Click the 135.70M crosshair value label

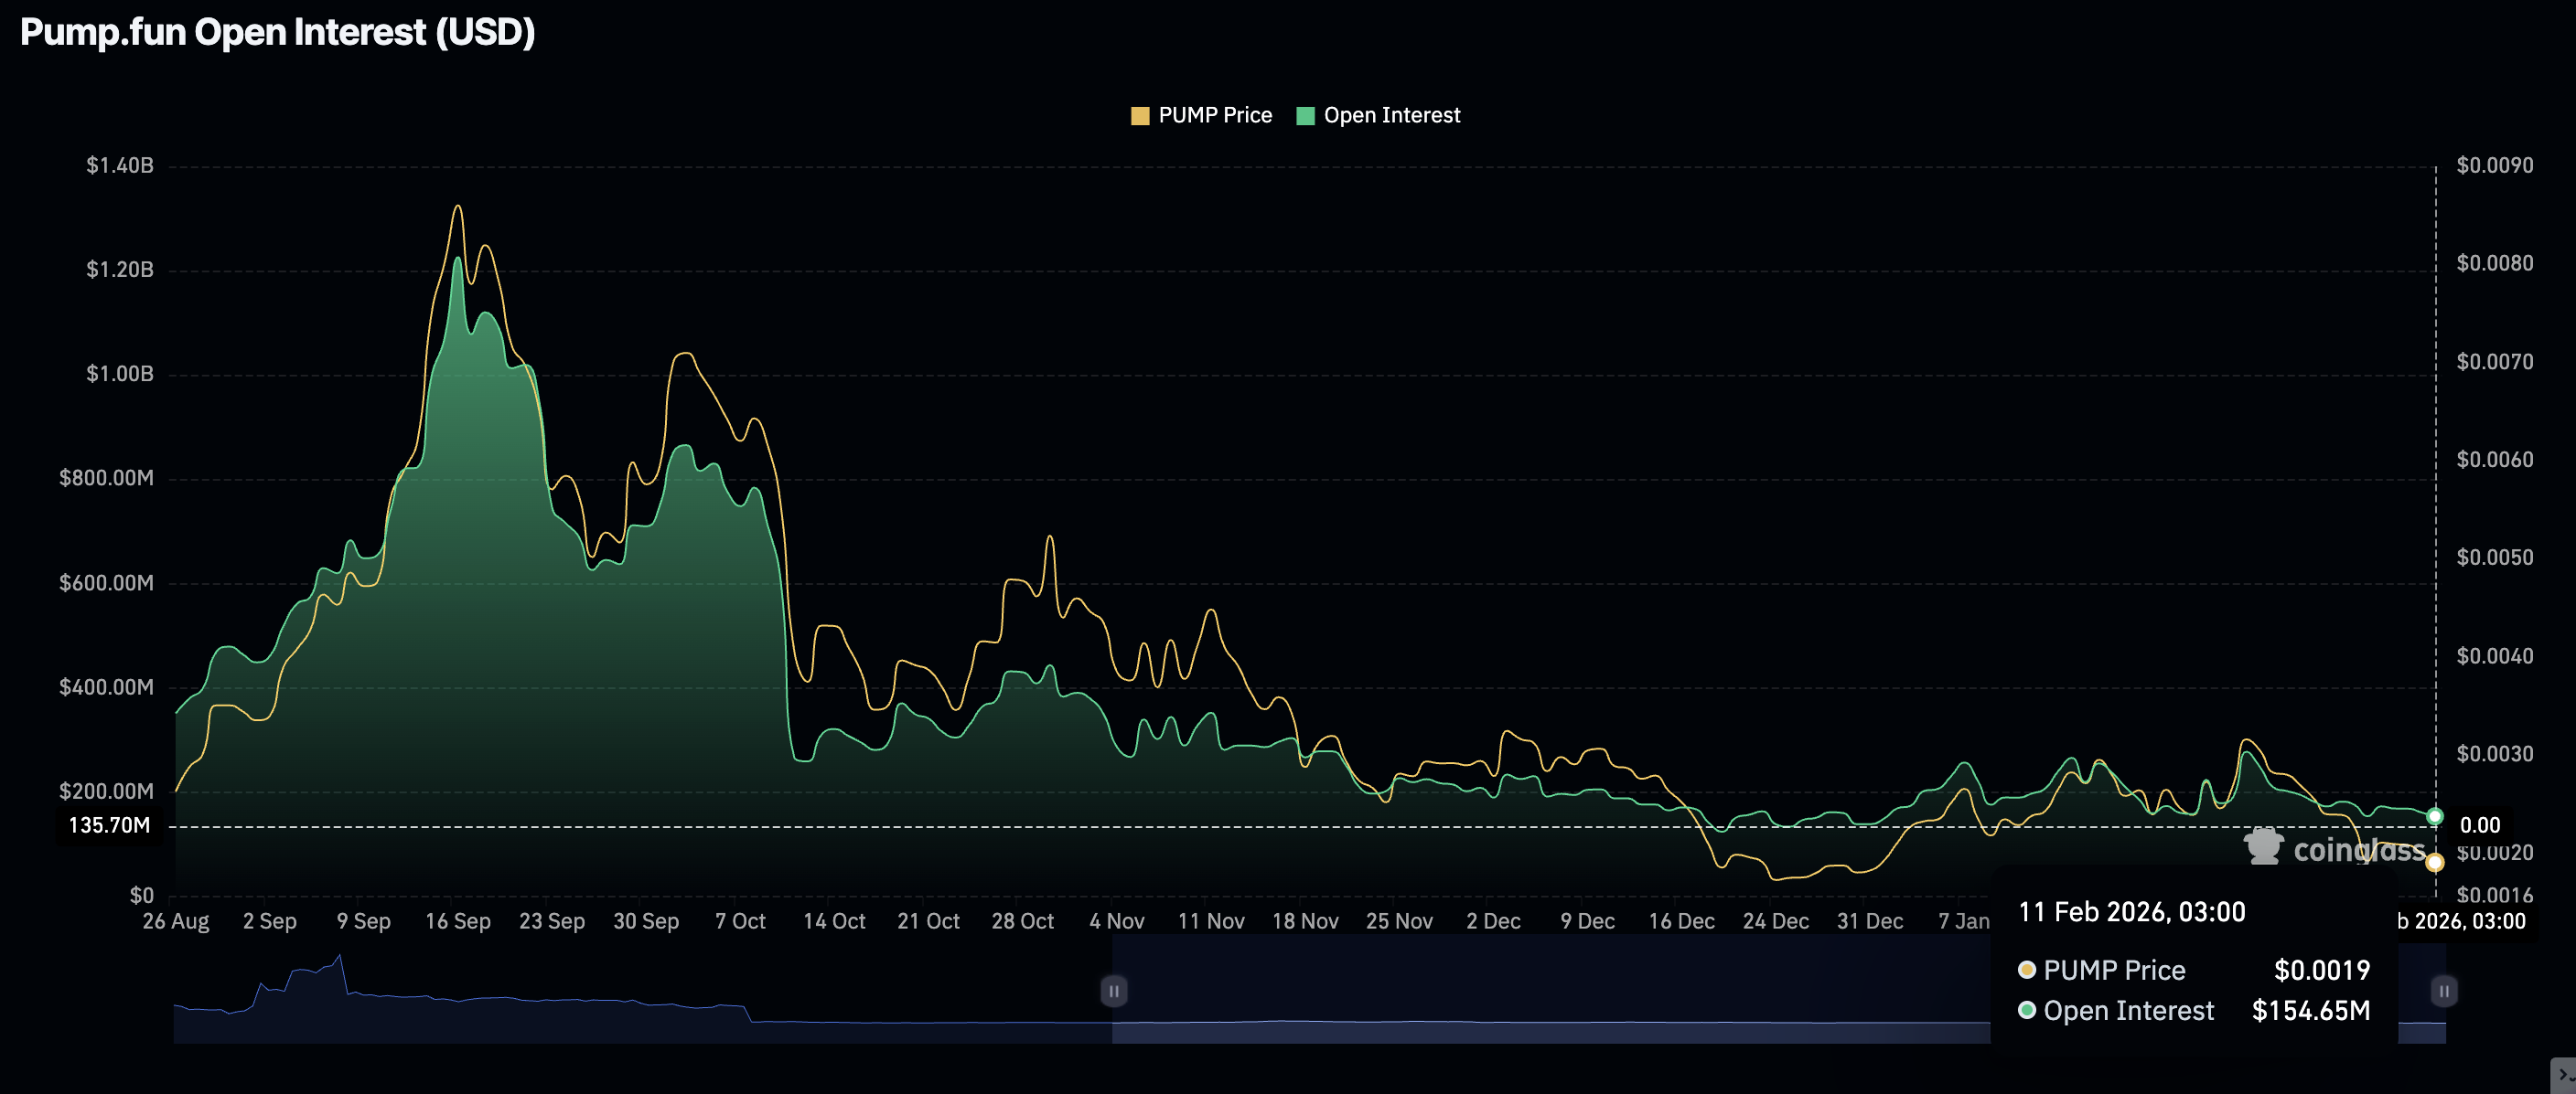pyautogui.click(x=109, y=825)
